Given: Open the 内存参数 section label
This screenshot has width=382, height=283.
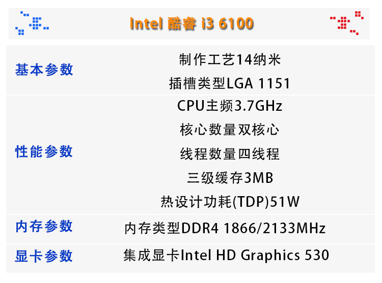Looking at the screenshot, I should [x=44, y=227].
